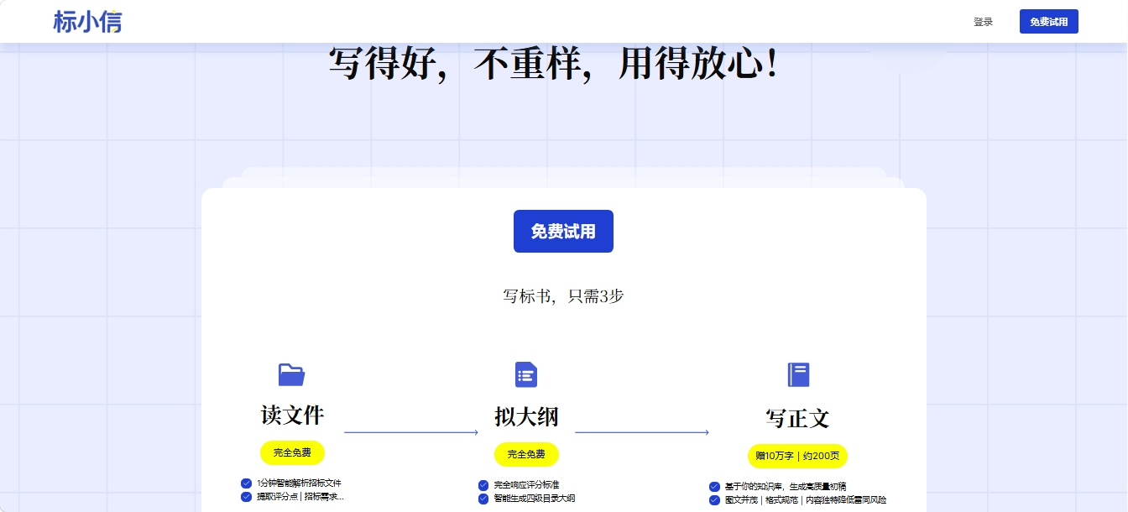Click the 赠10万字｜约200页 badge
This screenshot has width=1128, height=512.
(x=797, y=456)
